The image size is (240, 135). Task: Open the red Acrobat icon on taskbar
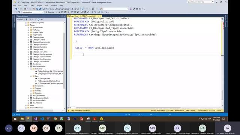pyautogui.click(x=95, y=119)
